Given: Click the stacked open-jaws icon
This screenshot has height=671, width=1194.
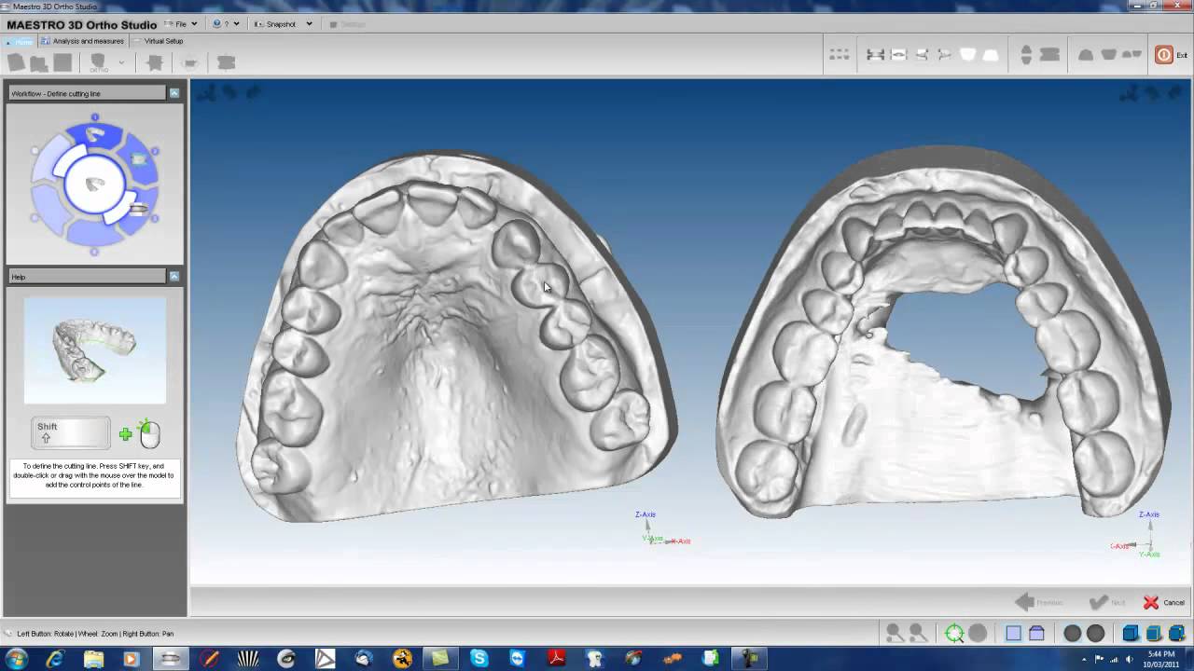Looking at the screenshot, I should pyautogui.click(x=1026, y=55).
